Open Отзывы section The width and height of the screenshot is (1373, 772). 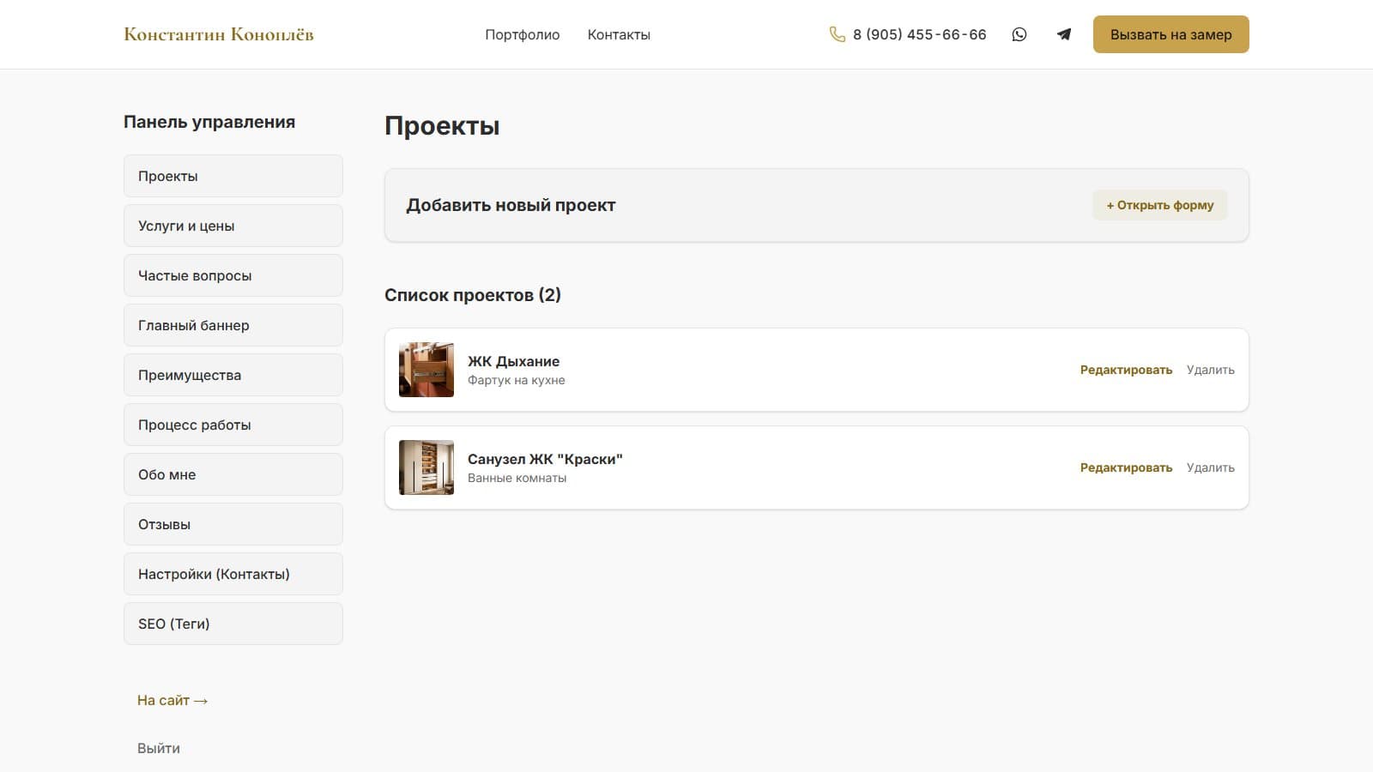pyautogui.click(x=233, y=524)
